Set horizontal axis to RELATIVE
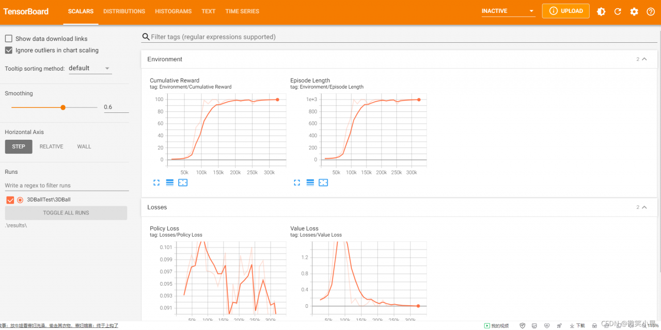This screenshot has width=661, height=330. click(x=52, y=146)
